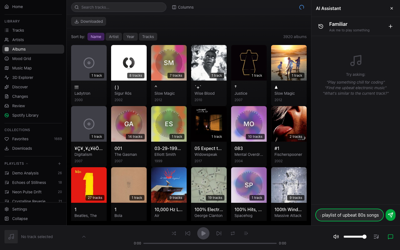Collapse the Playlists section
400x250 pixels.
point(27,164)
